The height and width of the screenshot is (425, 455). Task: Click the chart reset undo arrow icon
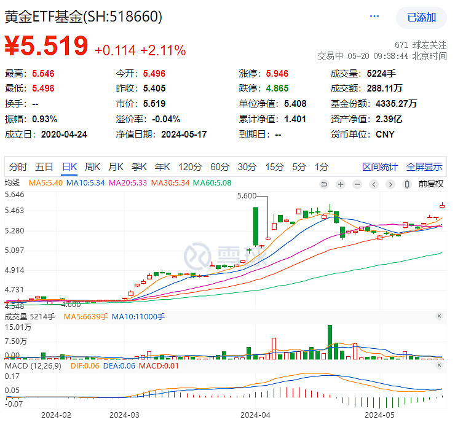pyautogui.click(x=324, y=184)
